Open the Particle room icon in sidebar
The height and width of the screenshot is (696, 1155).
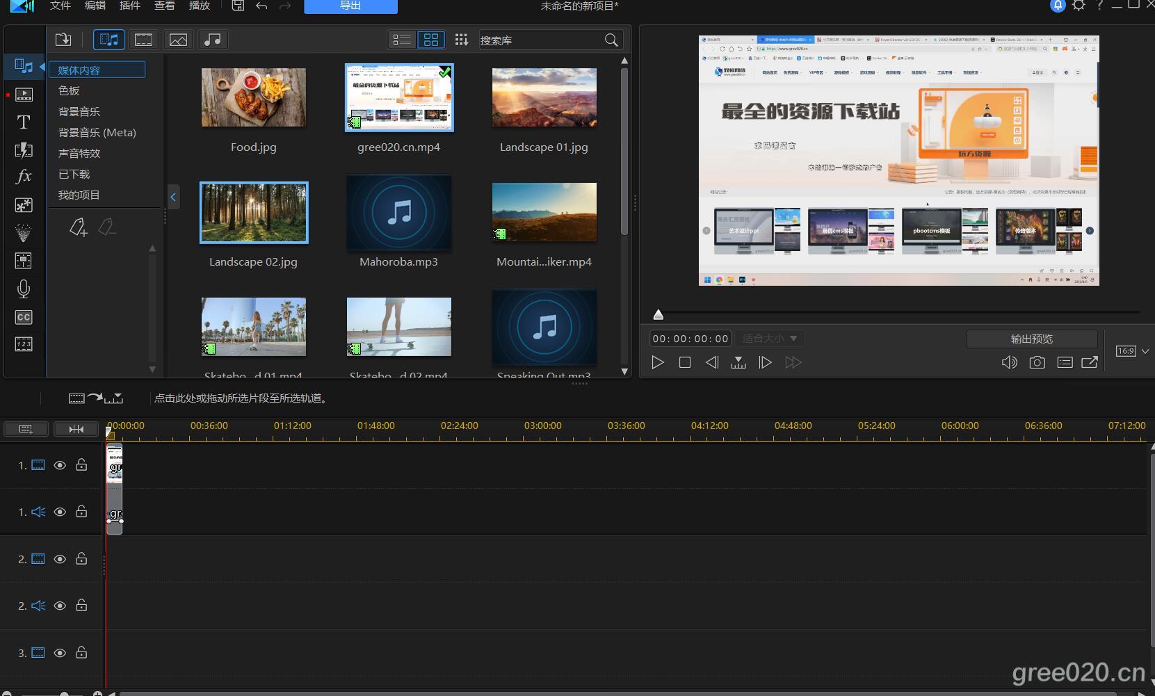pos(24,233)
